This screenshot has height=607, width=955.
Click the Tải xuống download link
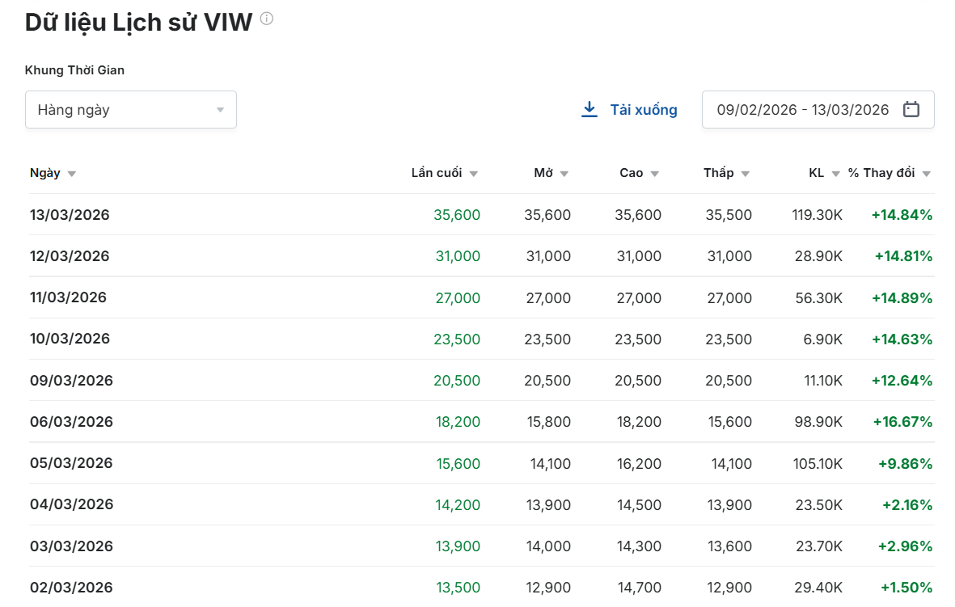pos(643,110)
